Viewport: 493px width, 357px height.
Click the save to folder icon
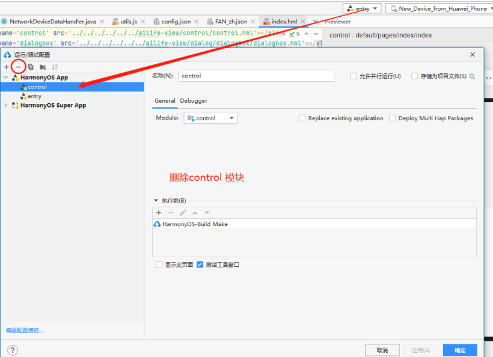pyautogui.click(x=43, y=67)
